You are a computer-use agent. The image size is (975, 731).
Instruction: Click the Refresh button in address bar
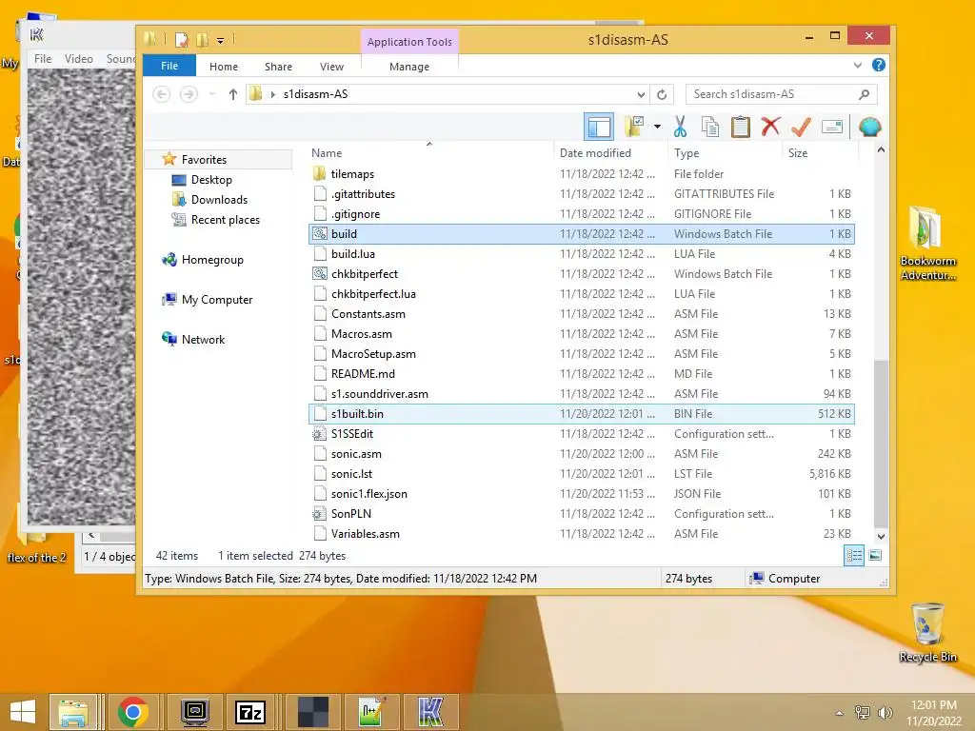662,94
